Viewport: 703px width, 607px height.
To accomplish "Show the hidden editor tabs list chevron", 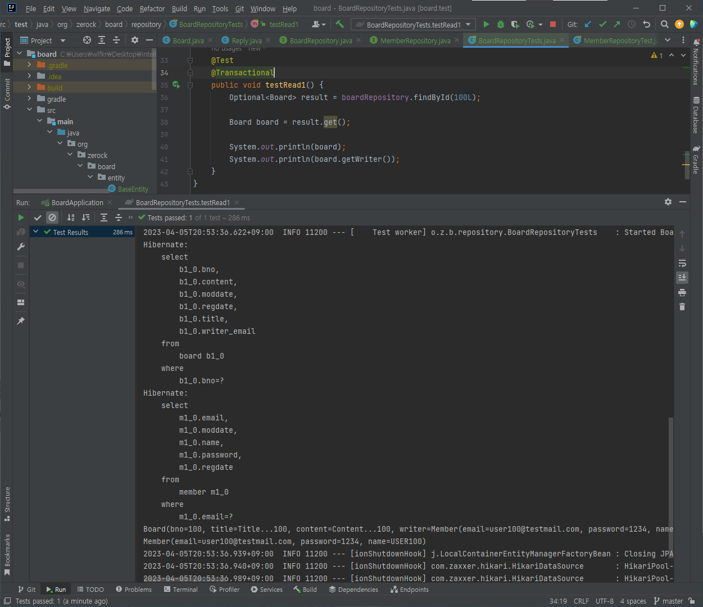I will click(668, 40).
